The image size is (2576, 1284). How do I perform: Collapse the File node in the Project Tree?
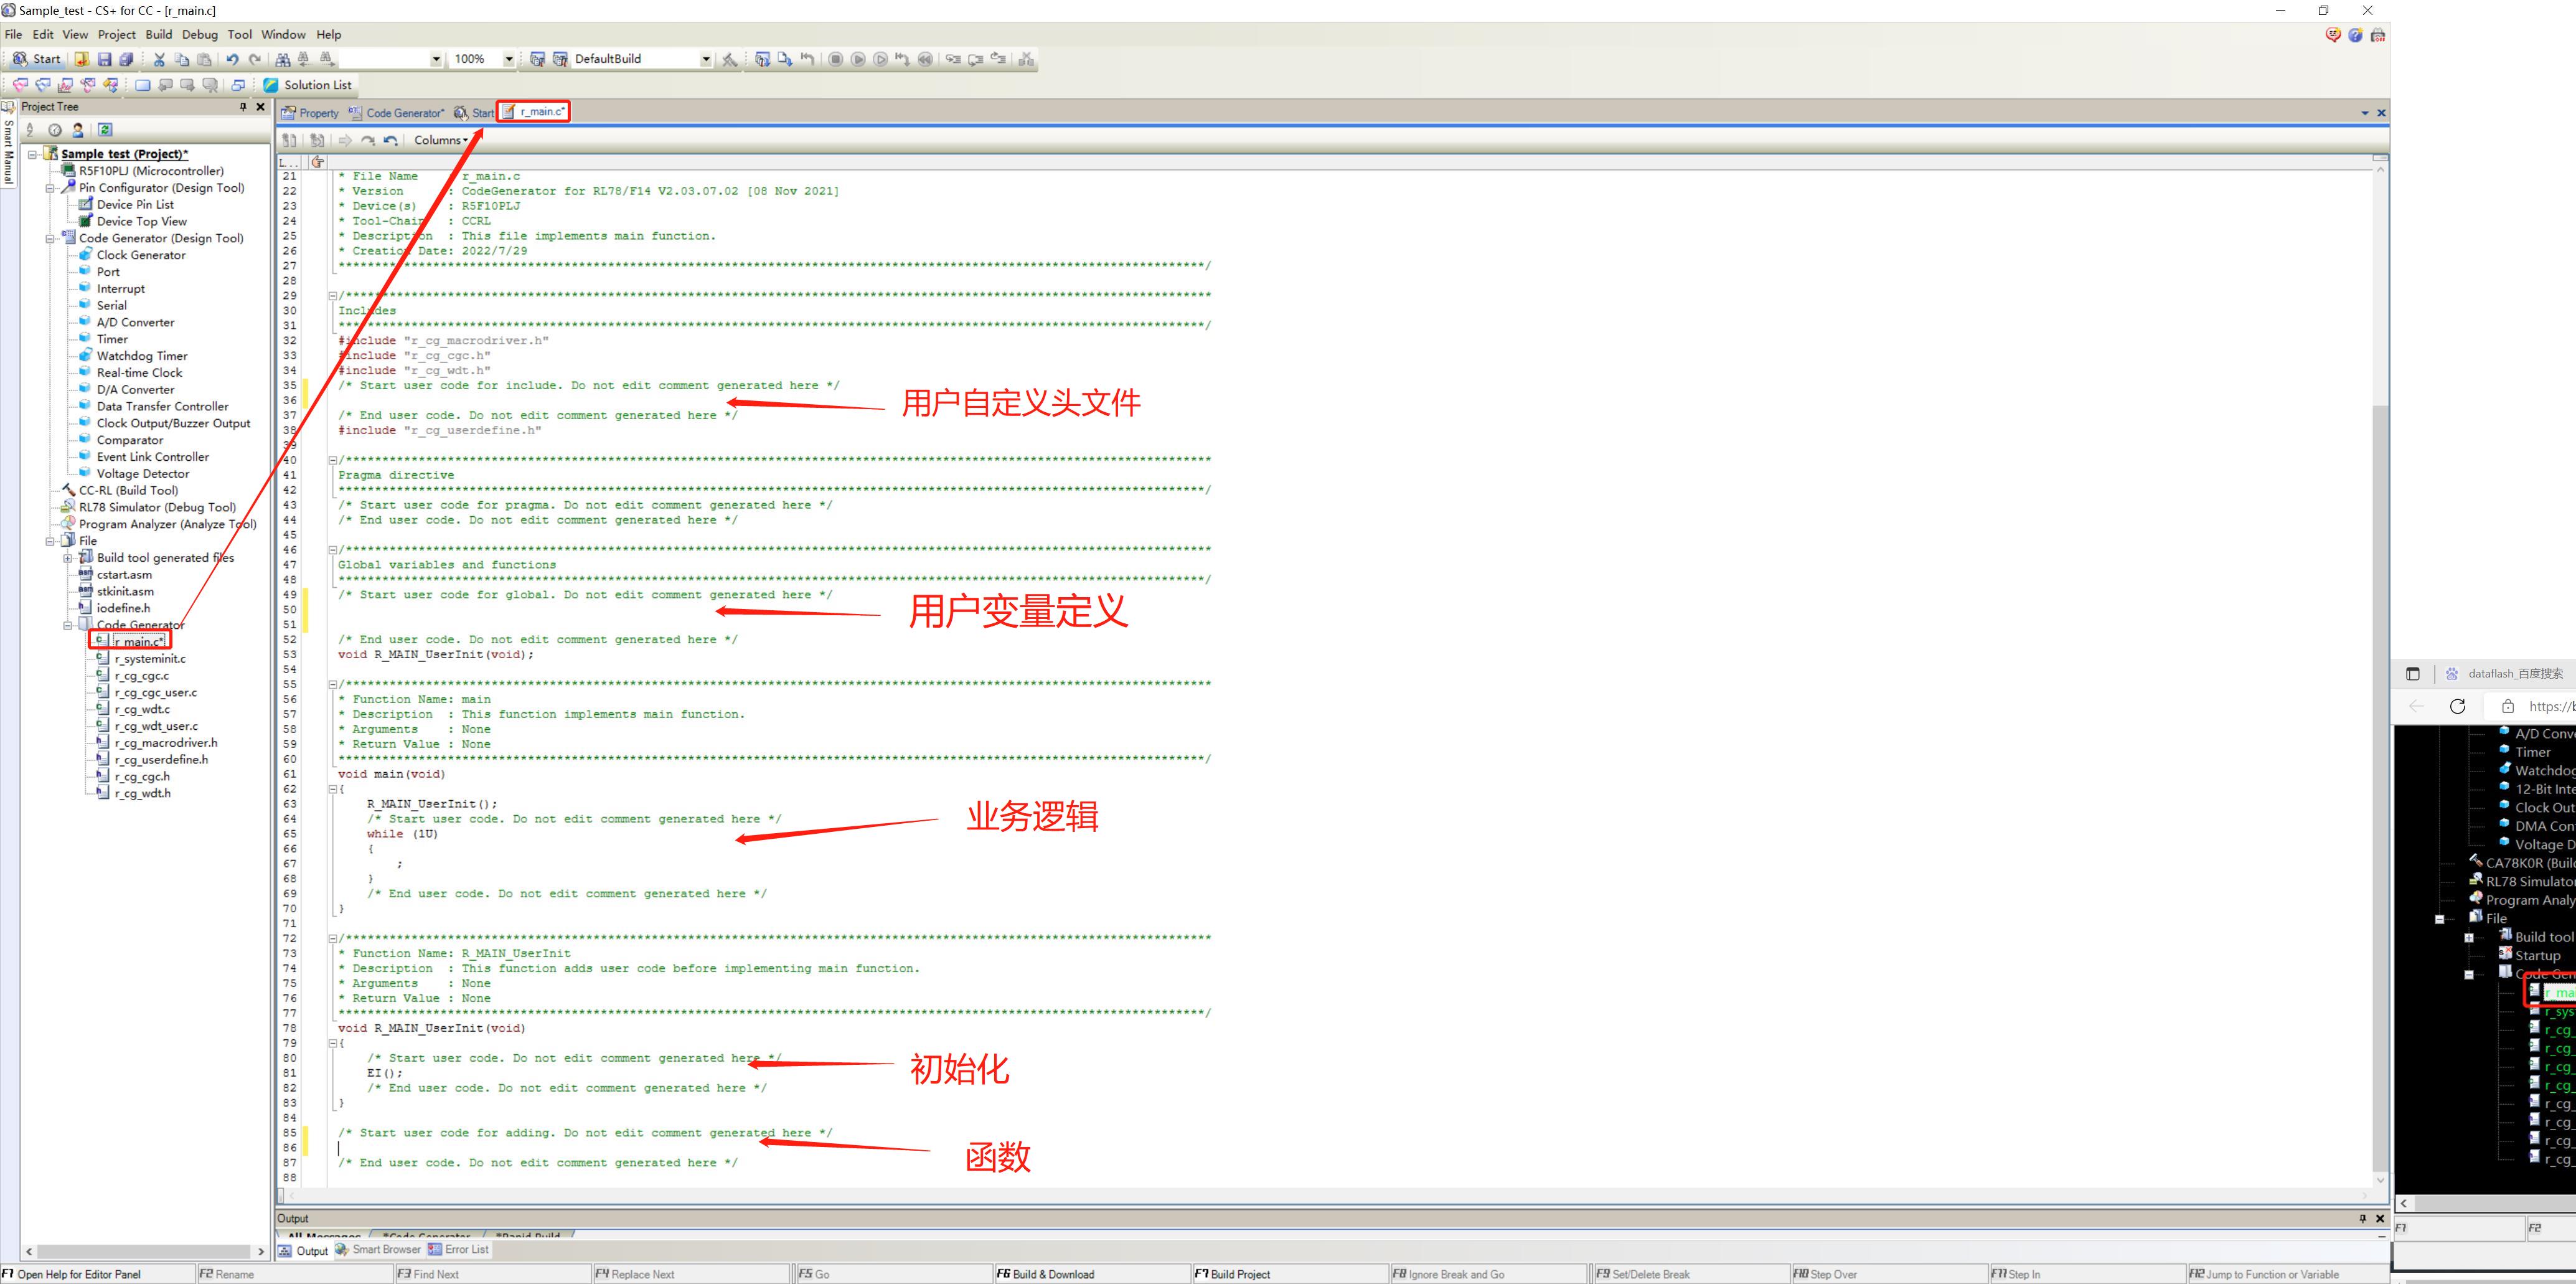pos(50,541)
